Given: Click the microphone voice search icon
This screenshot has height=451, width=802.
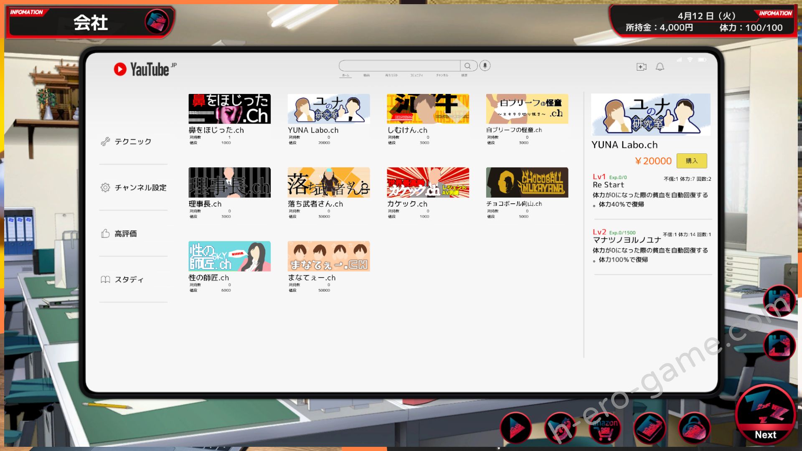Looking at the screenshot, I should pyautogui.click(x=485, y=66).
